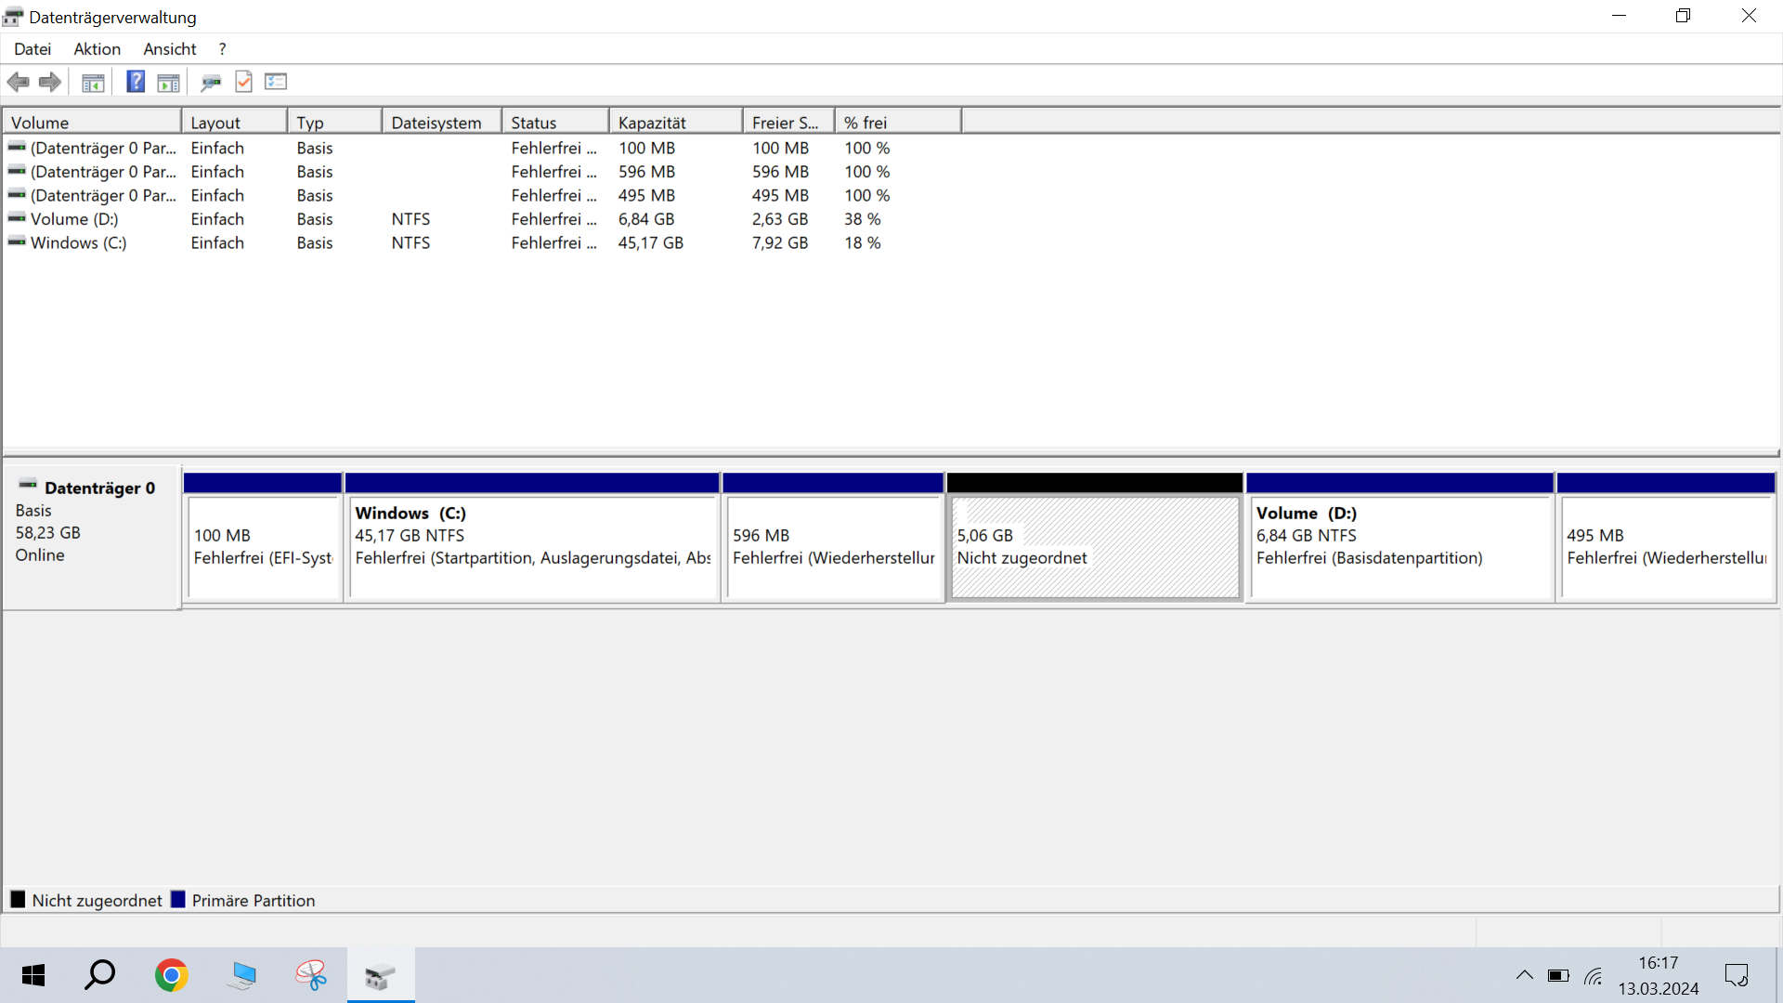
Task: Open the Datei menu
Action: (33, 49)
